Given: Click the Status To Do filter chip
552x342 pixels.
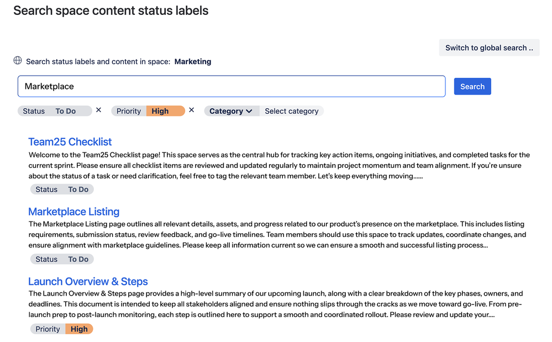Looking at the screenshot, I should point(55,111).
